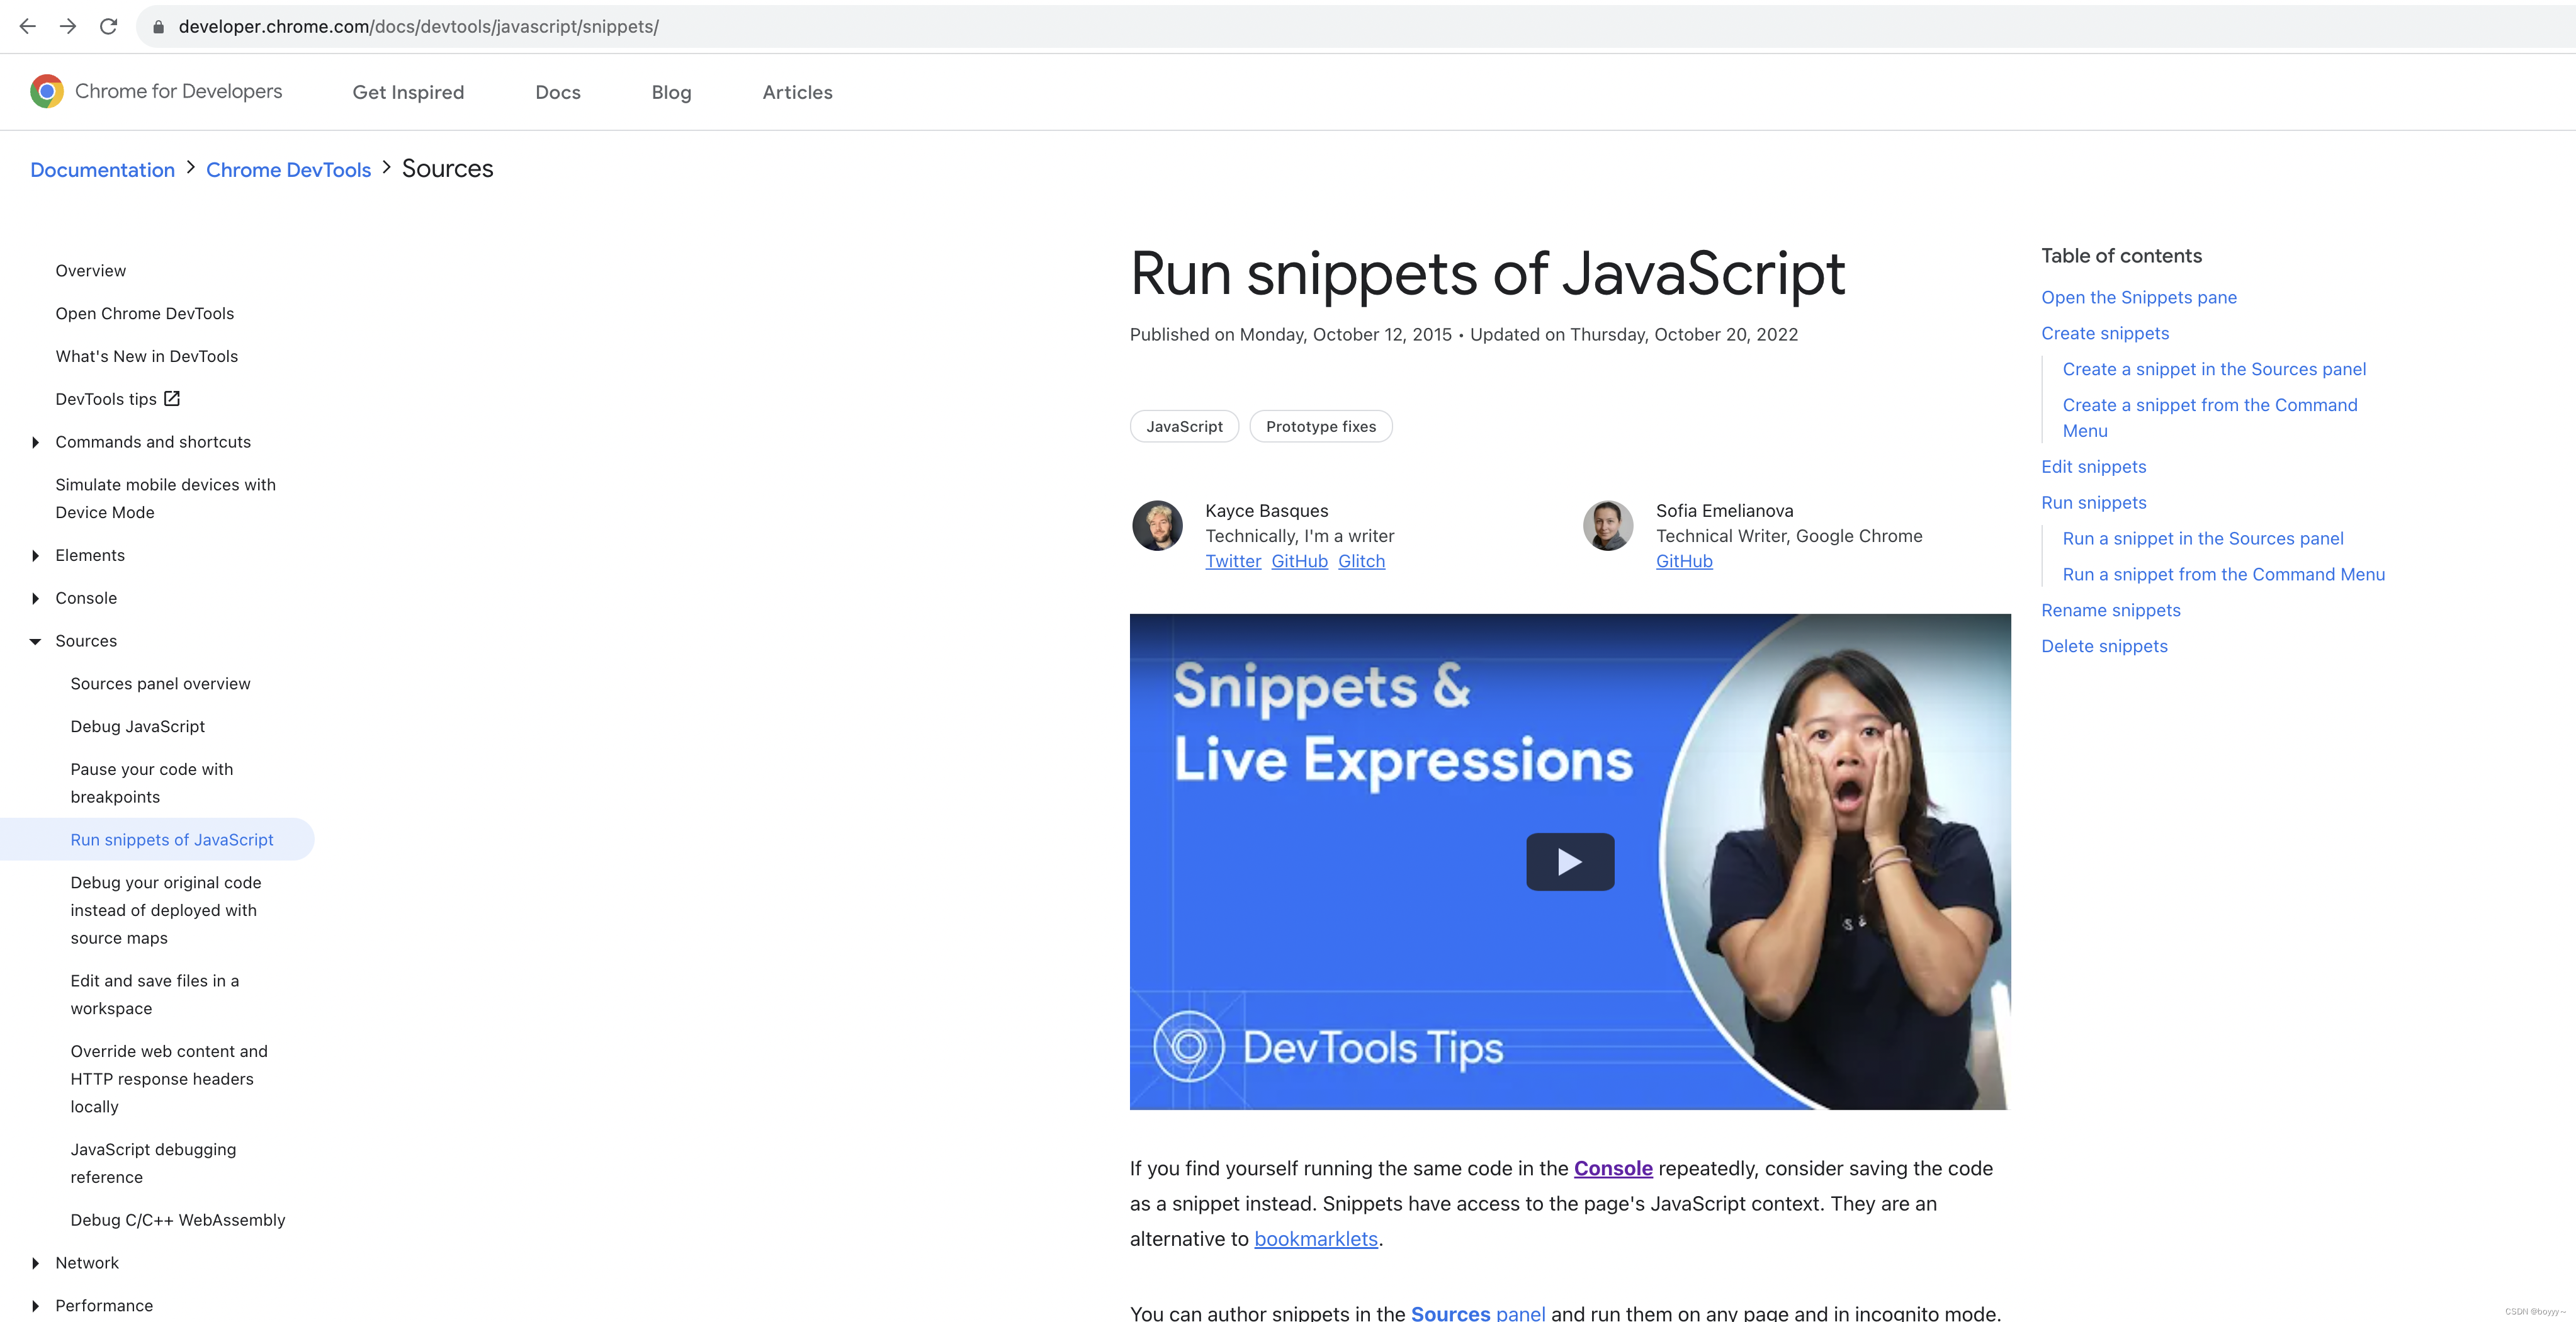Expand the Elements sidebar section
The width and height of the screenshot is (2576, 1322).
click(35, 556)
